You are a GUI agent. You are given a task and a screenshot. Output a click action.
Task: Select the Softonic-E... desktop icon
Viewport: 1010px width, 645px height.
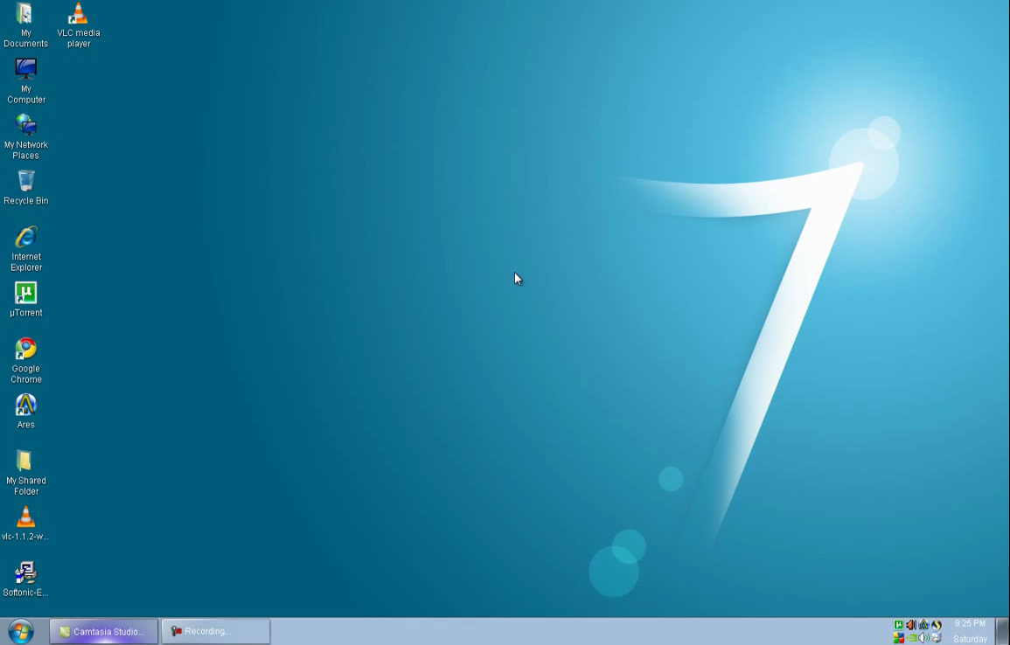click(x=25, y=579)
